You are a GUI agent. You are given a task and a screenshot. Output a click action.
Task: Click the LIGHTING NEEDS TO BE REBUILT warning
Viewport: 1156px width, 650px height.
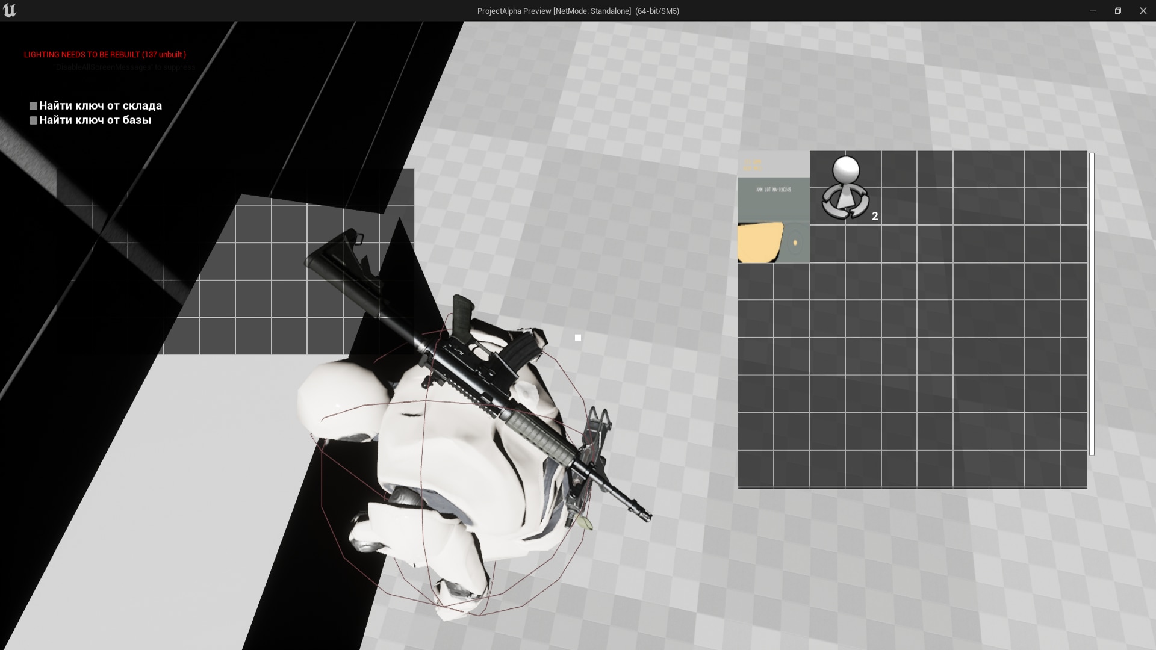coord(104,54)
